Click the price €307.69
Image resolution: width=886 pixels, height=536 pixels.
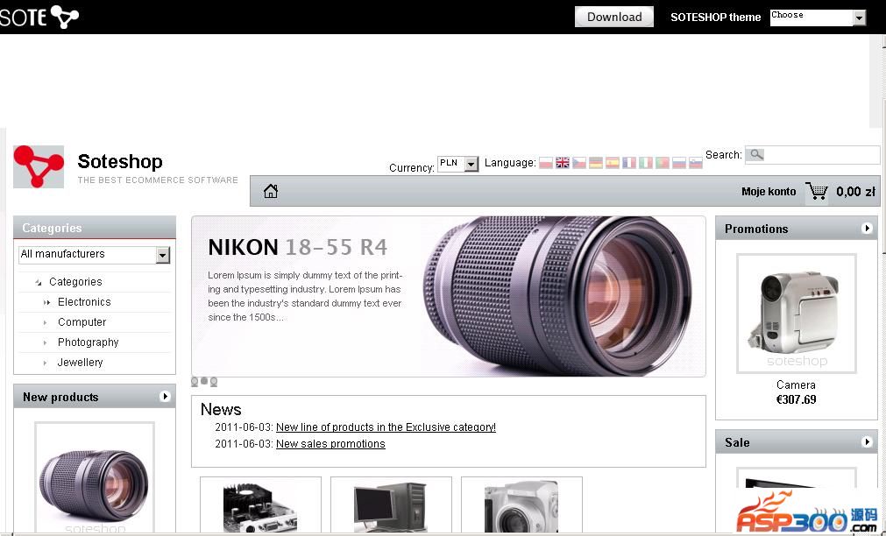pos(796,400)
